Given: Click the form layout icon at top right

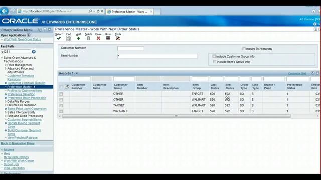Looking at the screenshot, I should (x=315, y=29).
